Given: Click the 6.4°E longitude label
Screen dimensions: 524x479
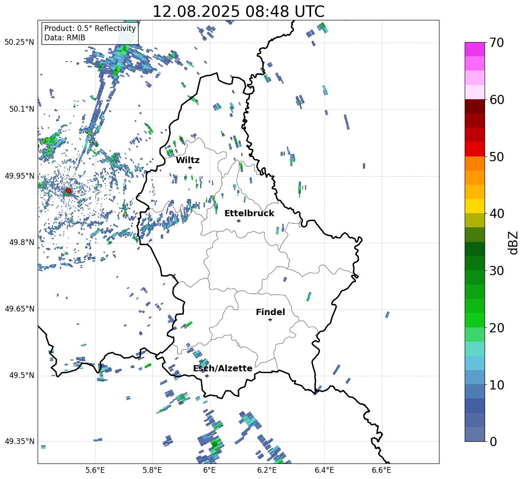Looking at the screenshot, I should tap(324, 471).
